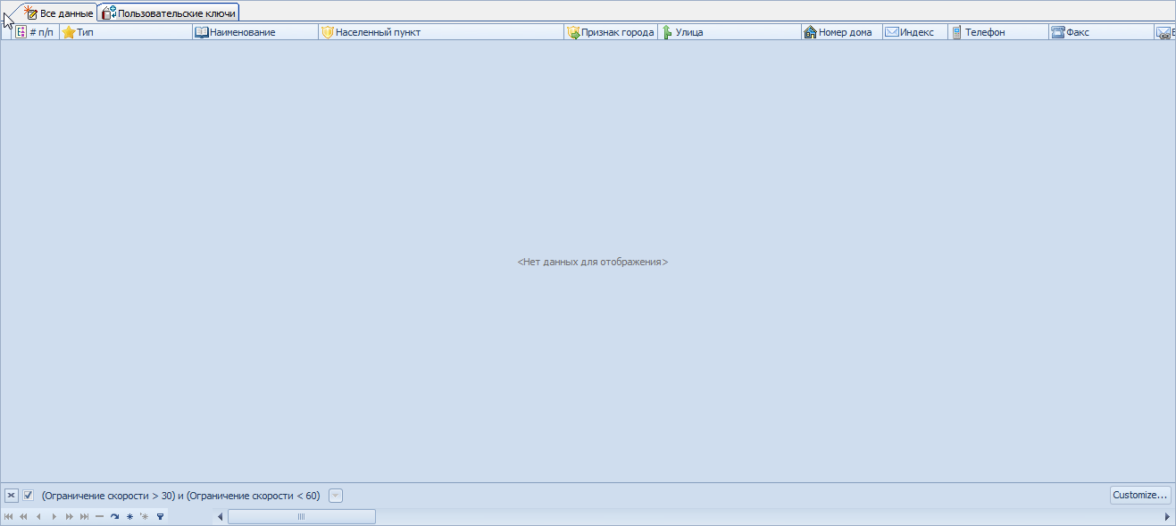Click the refresh arrow icon in navigator
This screenshot has height=526, width=1176.
click(x=114, y=516)
